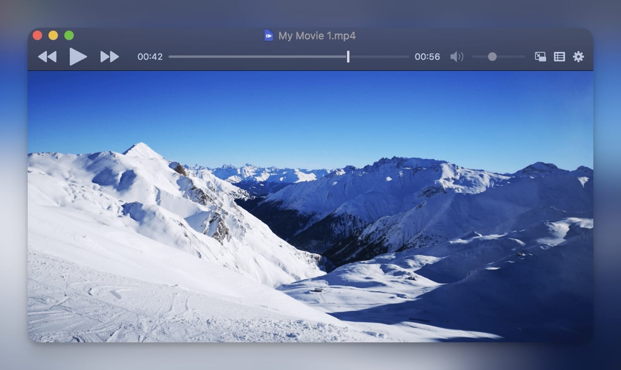The image size is (621, 370).
Task: Click the total duration 00:56
Action: (x=427, y=57)
